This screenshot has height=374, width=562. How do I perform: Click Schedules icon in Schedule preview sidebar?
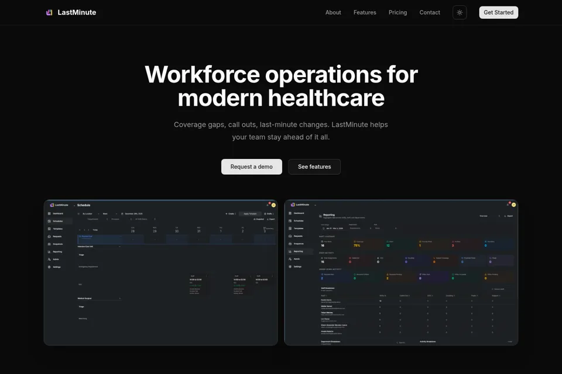pyautogui.click(x=49, y=221)
